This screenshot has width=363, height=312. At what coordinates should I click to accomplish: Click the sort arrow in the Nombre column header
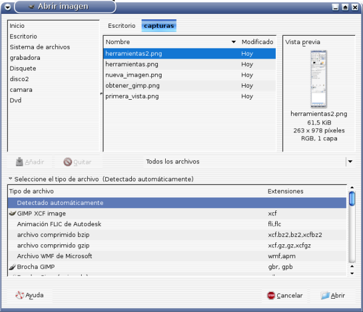coord(234,42)
